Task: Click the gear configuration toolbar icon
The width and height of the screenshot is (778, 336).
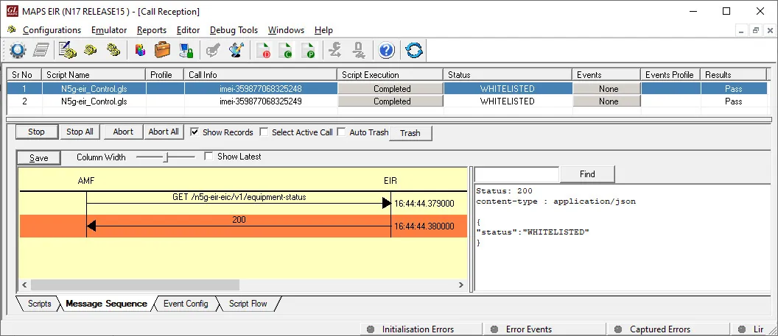Action: tap(18, 50)
